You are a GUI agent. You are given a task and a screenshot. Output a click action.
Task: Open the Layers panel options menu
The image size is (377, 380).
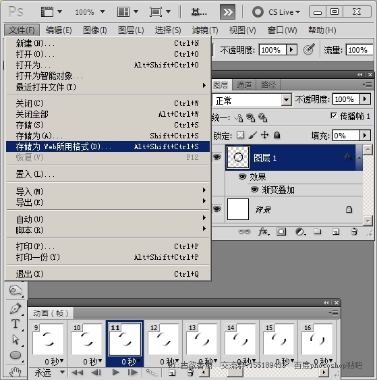pyautogui.click(x=367, y=84)
